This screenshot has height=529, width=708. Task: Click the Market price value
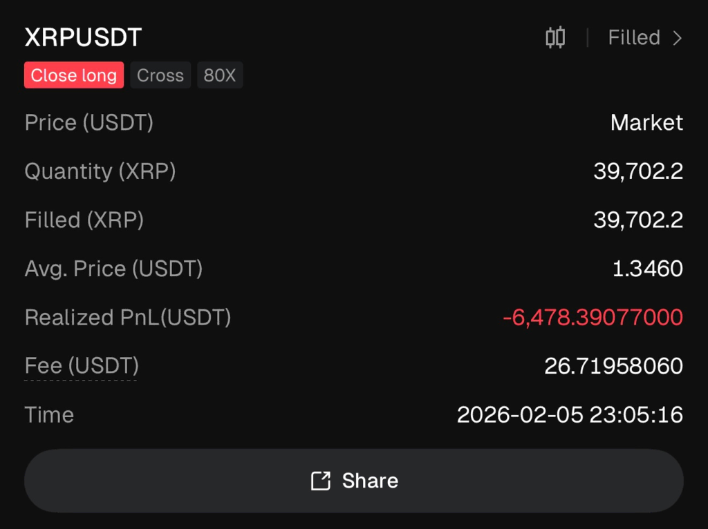click(646, 123)
